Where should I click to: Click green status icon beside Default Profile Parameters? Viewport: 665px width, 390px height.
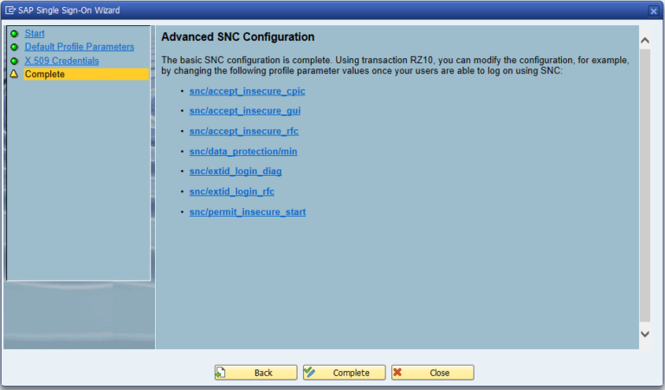pyautogui.click(x=14, y=47)
